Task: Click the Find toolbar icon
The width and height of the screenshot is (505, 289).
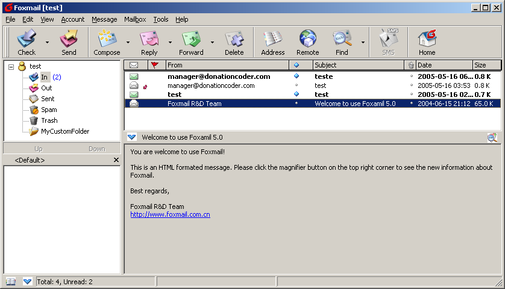Action: tap(342, 42)
